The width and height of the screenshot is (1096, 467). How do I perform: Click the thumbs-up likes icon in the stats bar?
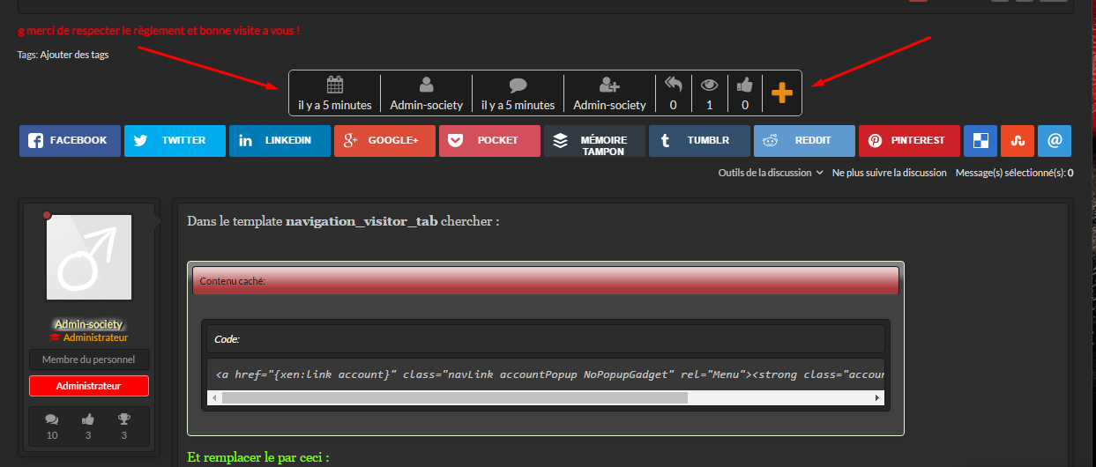pos(745,85)
